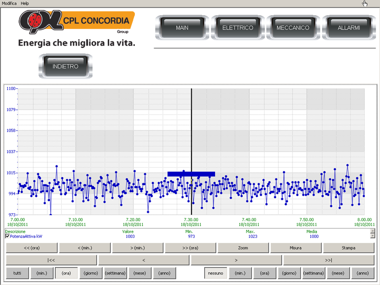The width and height of the screenshot is (380, 285).
Task: Jump to last with >>| button
Action: 329,260
